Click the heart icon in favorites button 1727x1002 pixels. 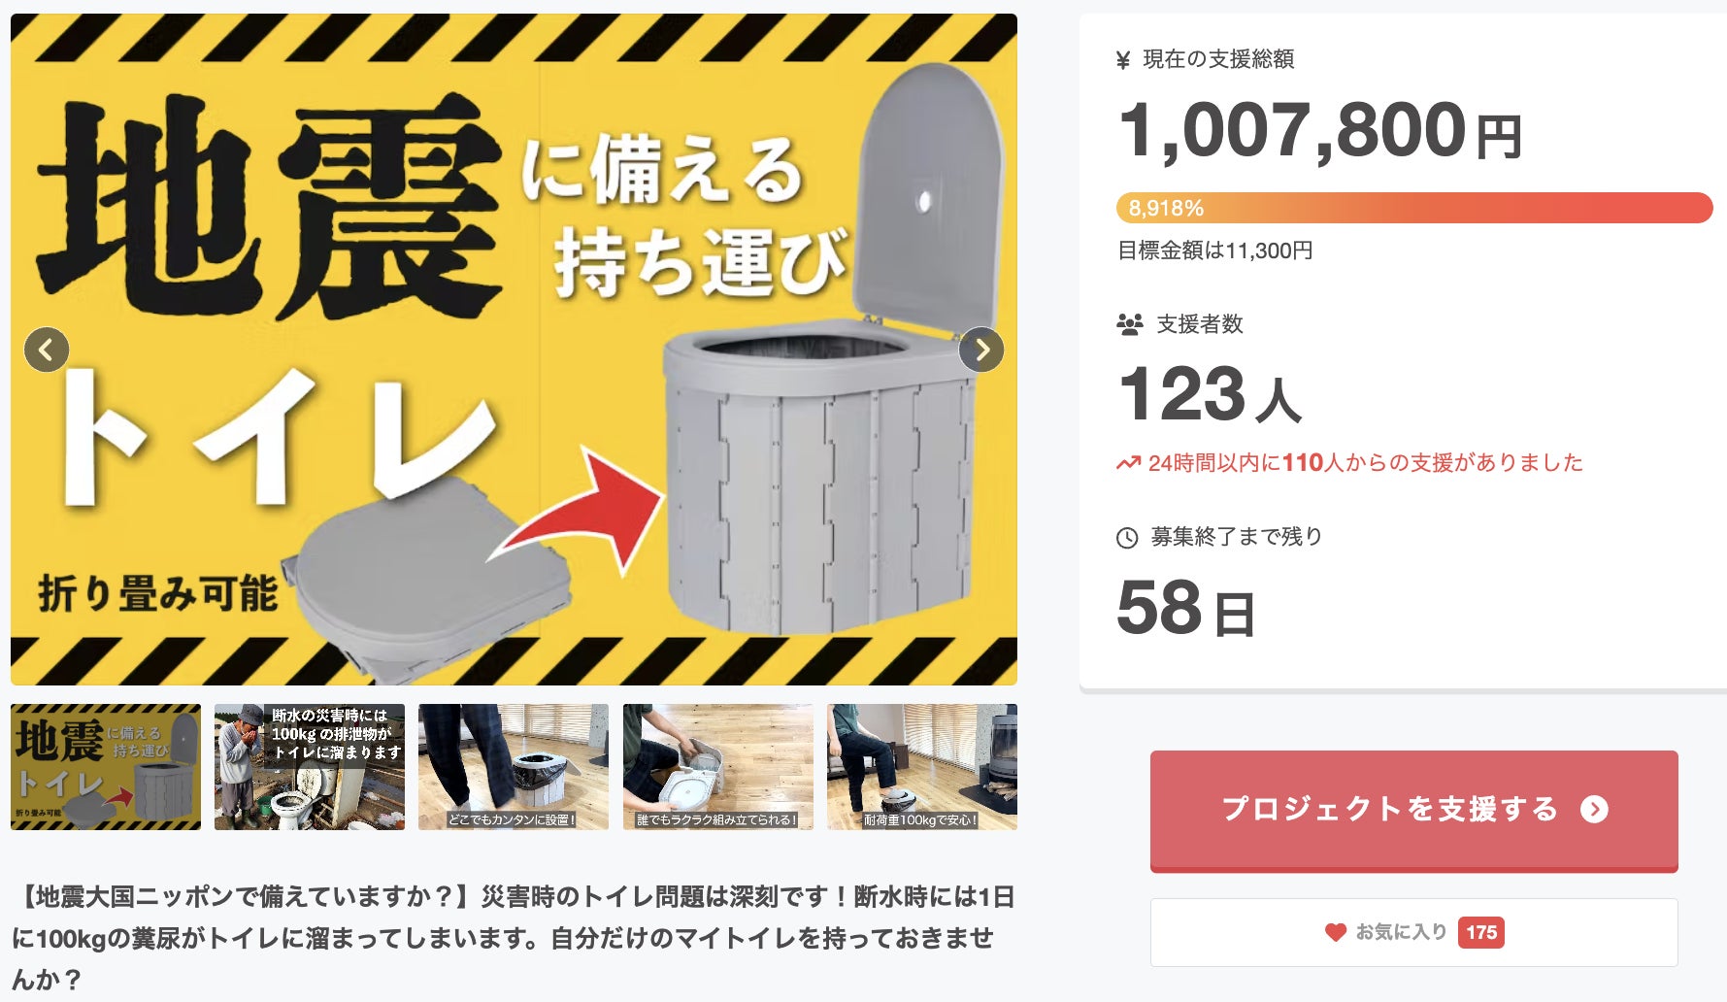click(1336, 932)
